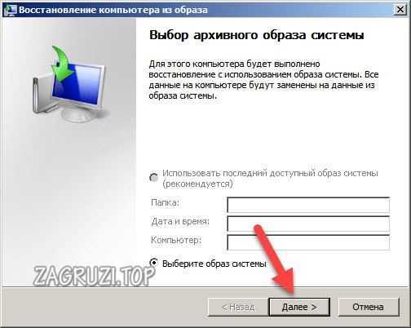Click the description paragraph about restoring
The width and height of the screenshot is (411, 328).
click(263, 80)
